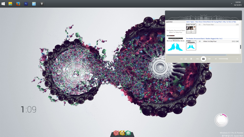Open the Windows Start button
The image size is (244, 137).
(3, 4)
